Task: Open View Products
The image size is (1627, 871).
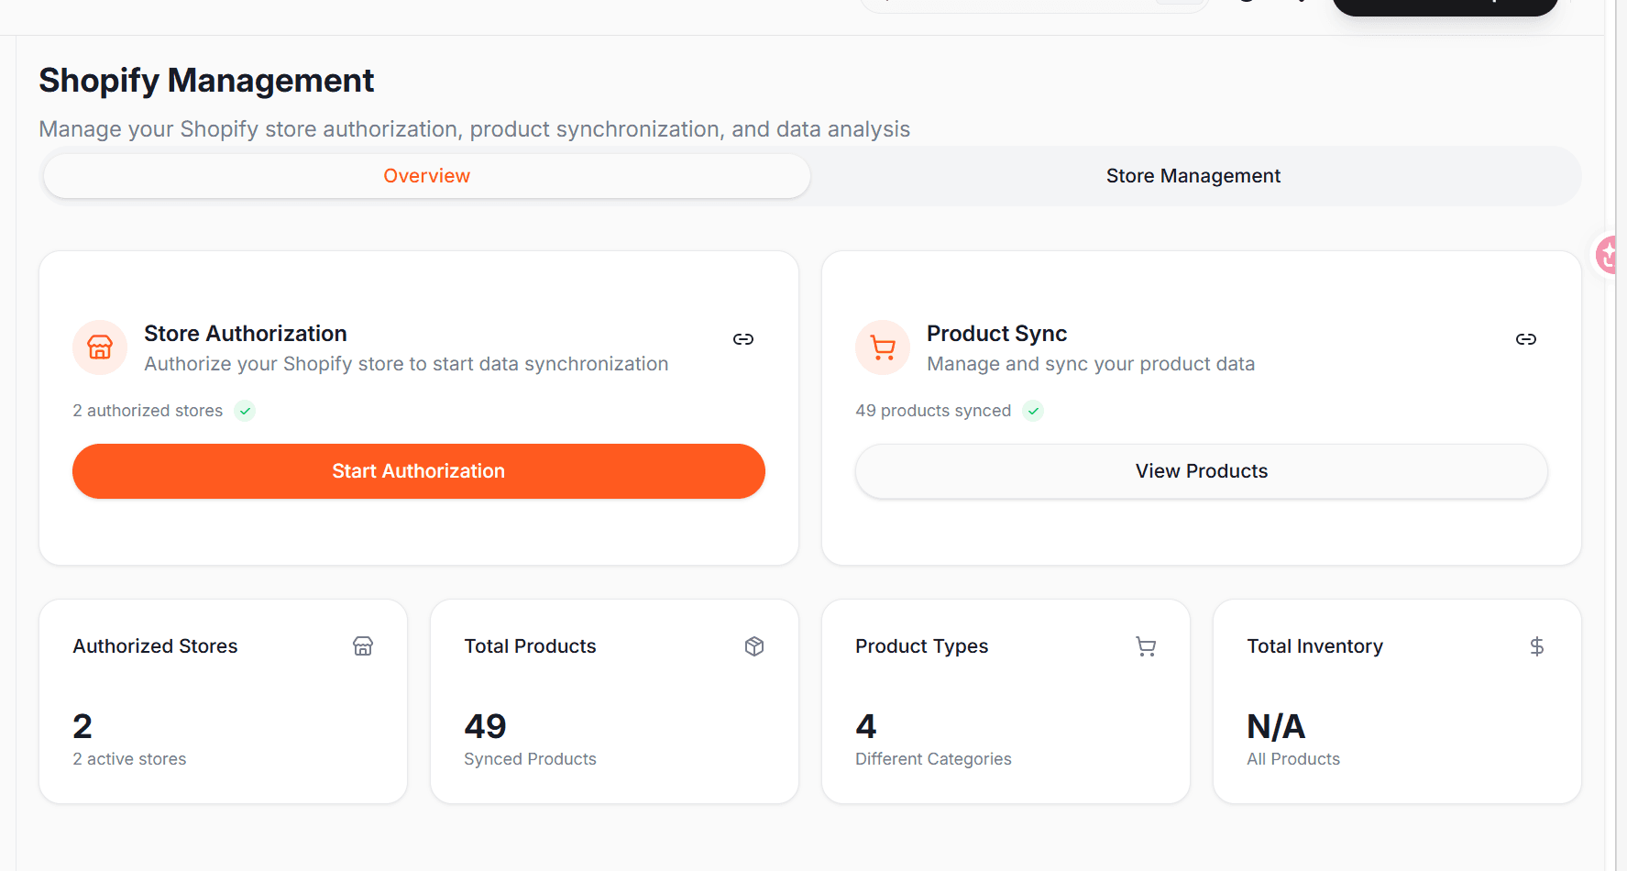Action: [x=1202, y=471]
